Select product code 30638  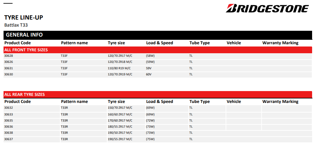pyautogui.click(x=9, y=132)
